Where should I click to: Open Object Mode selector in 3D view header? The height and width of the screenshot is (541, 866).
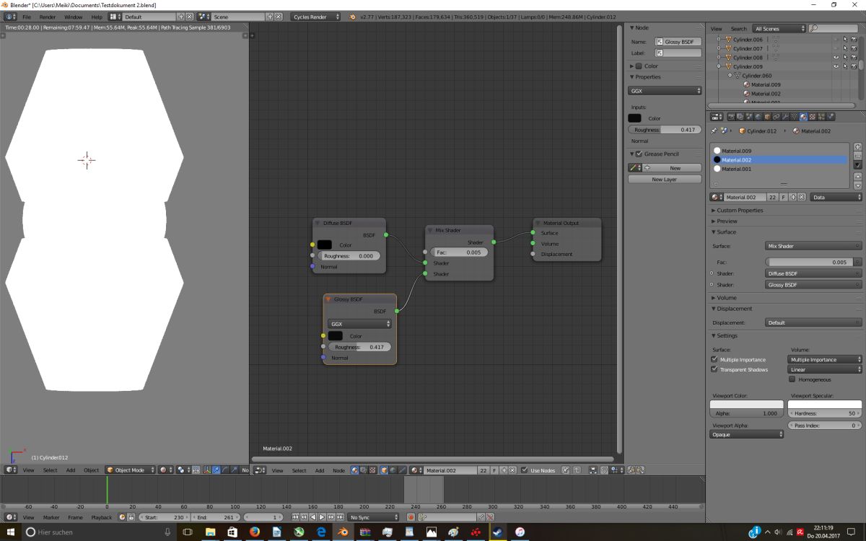130,470
